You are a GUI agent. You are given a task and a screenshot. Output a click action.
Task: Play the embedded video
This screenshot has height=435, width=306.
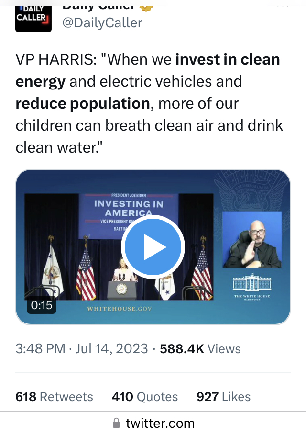click(x=153, y=247)
